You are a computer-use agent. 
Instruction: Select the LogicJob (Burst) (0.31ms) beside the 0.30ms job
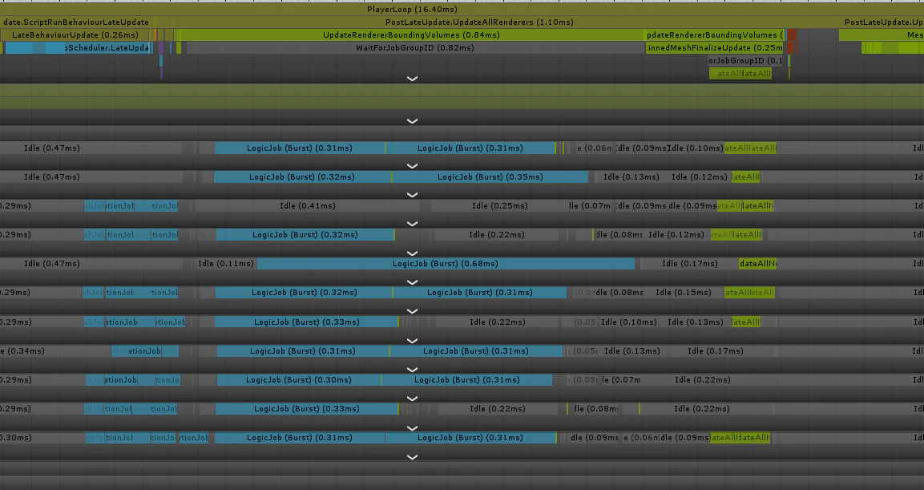coord(466,380)
